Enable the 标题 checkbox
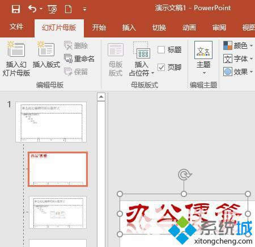 click(x=161, y=49)
